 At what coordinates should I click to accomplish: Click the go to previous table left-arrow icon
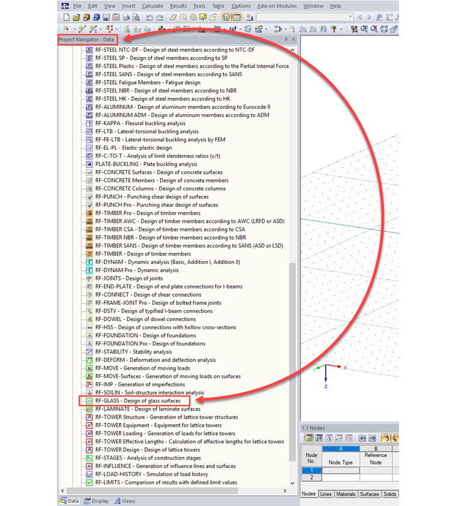[x=362, y=438]
